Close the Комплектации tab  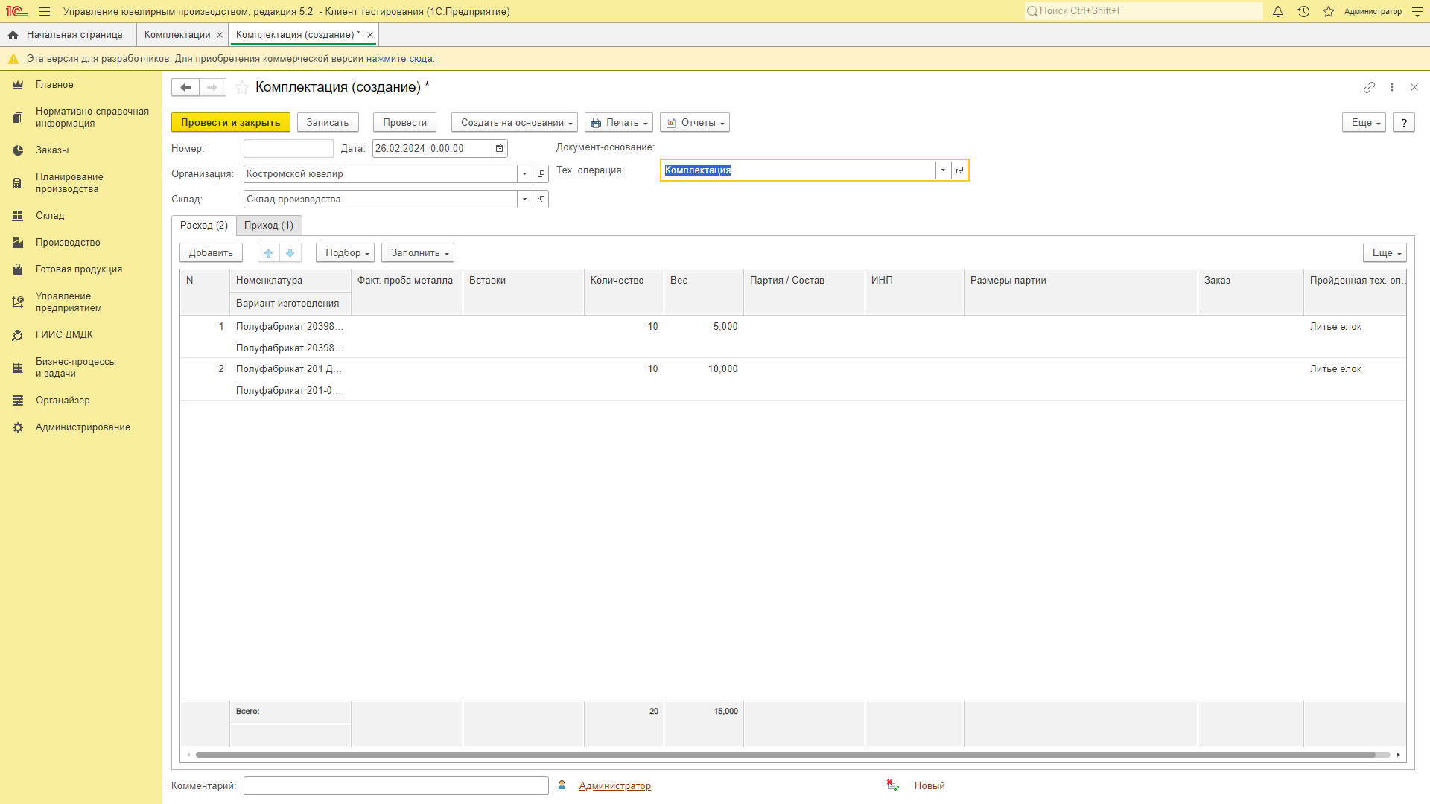(x=220, y=35)
